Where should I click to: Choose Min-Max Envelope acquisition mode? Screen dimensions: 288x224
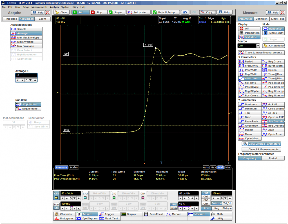point(26,38)
